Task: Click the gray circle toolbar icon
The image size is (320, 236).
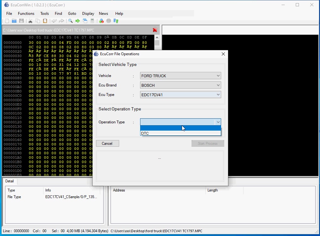Action: coord(109,21)
